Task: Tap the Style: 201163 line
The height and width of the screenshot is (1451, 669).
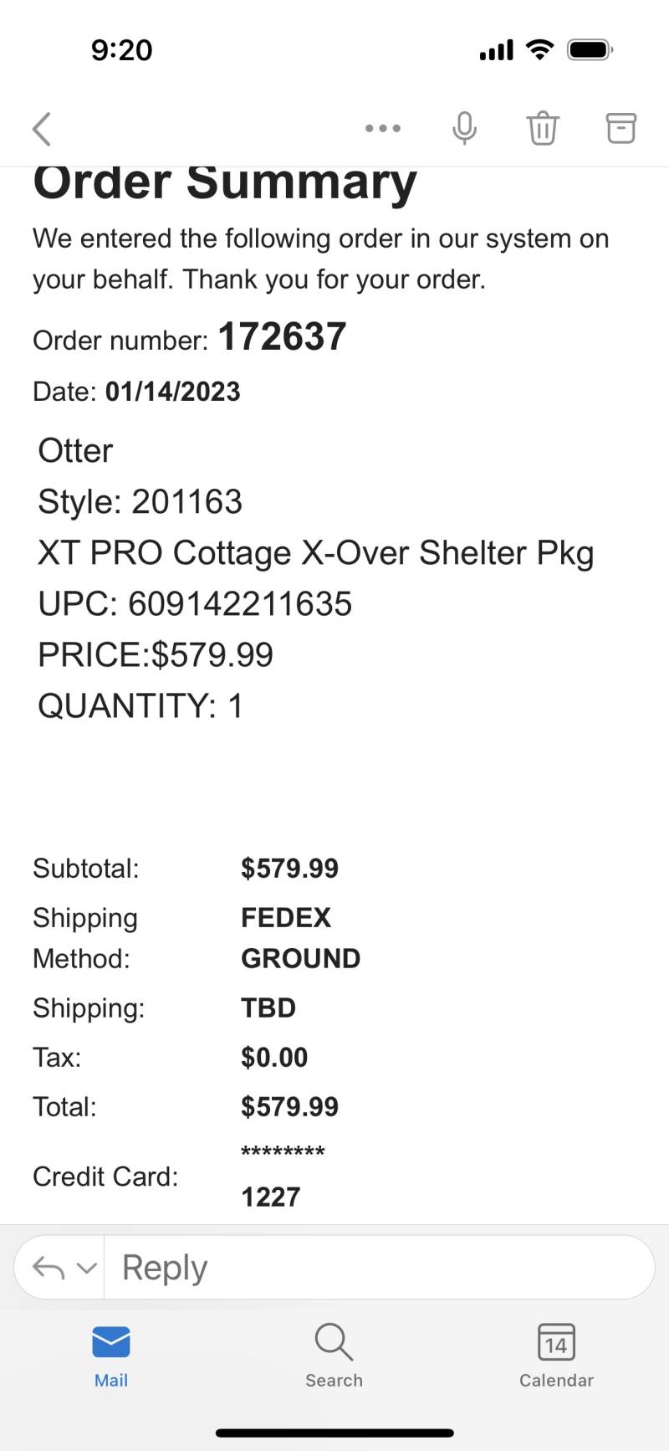Action: point(140,502)
